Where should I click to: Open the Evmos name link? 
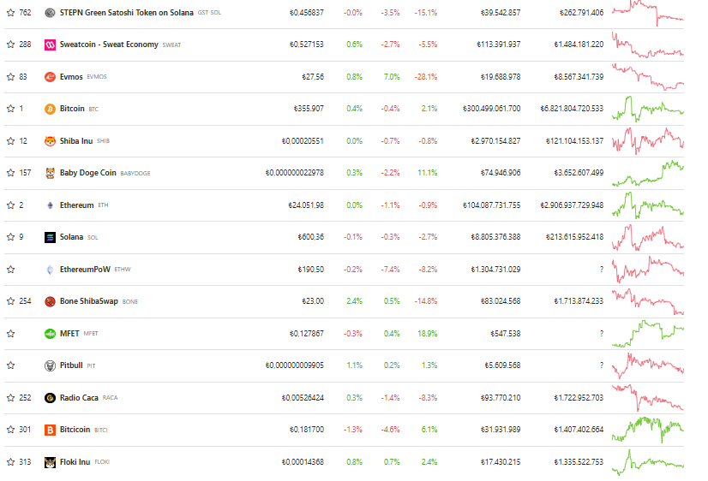click(x=71, y=77)
